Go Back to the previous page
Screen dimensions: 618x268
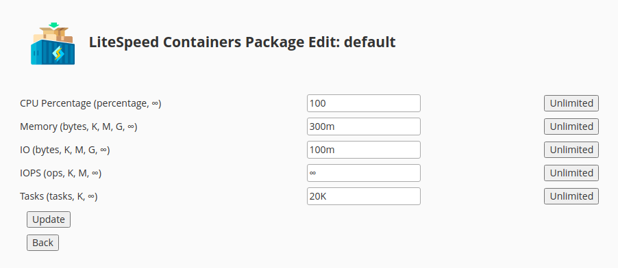point(42,243)
